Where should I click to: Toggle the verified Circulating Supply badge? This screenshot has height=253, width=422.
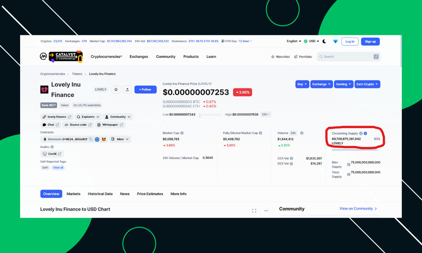(x=365, y=133)
